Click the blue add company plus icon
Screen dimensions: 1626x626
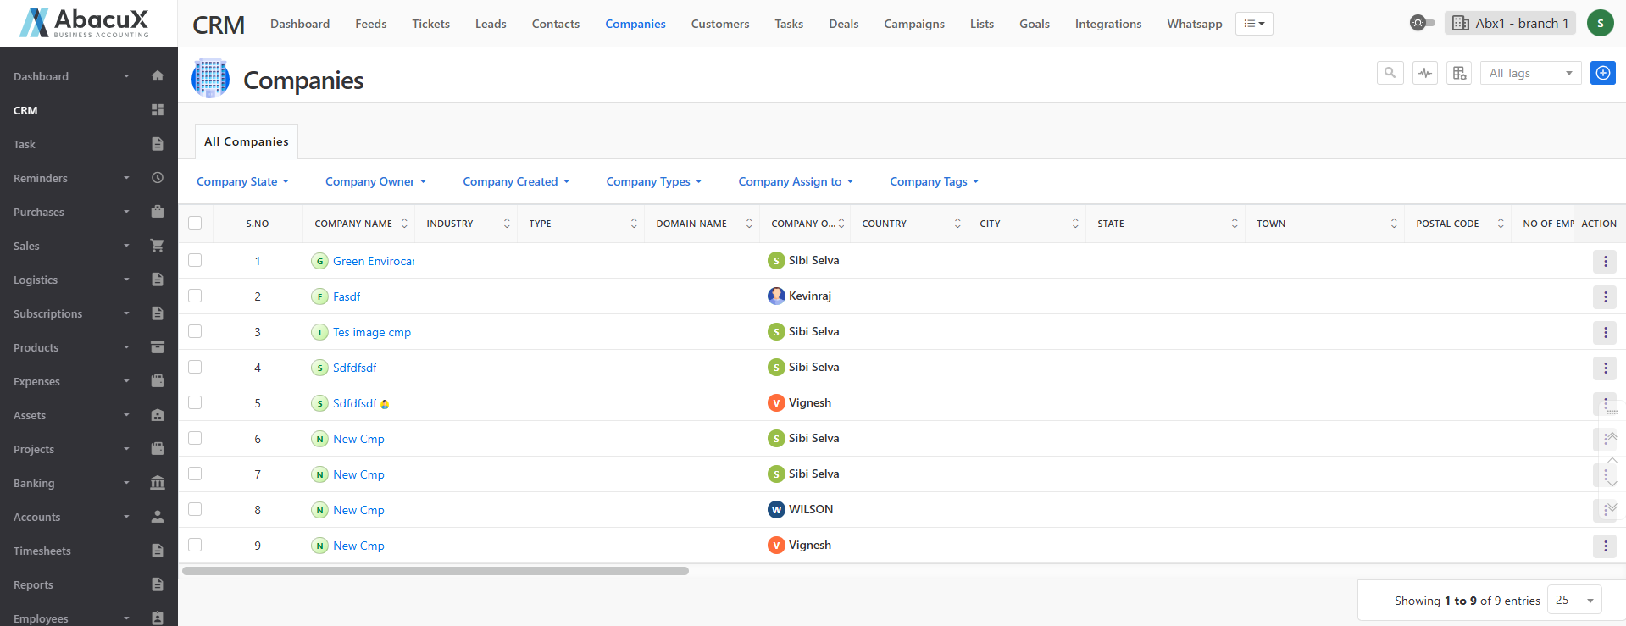tap(1602, 73)
